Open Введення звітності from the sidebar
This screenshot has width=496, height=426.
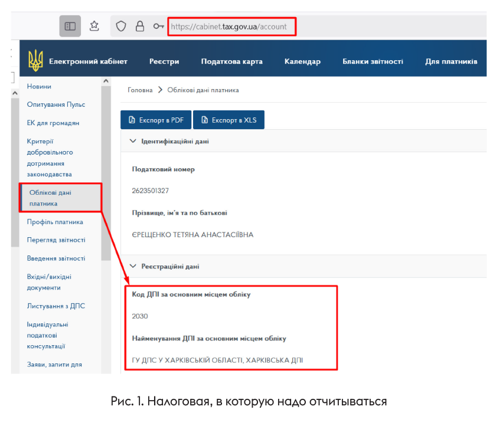pos(56,258)
